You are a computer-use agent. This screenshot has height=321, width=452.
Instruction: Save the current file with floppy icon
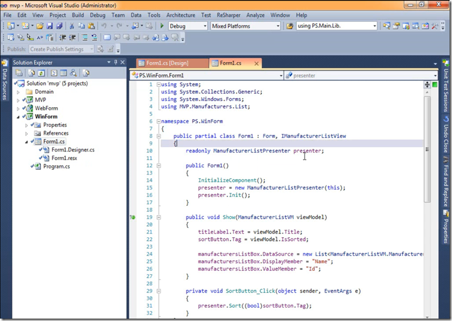pyautogui.click(x=49, y=26)
